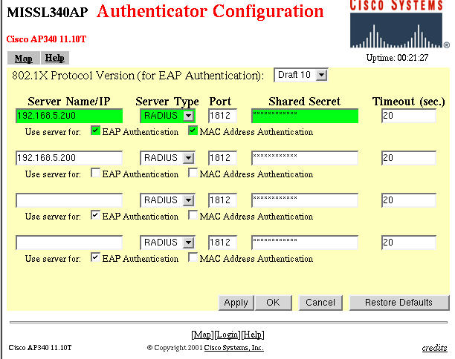Click the Uptime: 00:21:27 text

tap(397, 58)
